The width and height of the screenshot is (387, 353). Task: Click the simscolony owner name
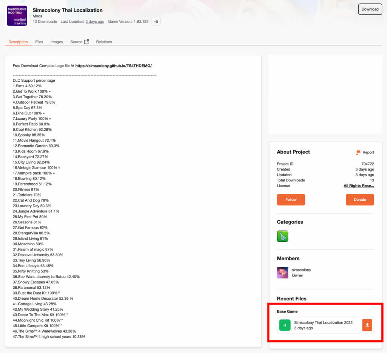301,270
